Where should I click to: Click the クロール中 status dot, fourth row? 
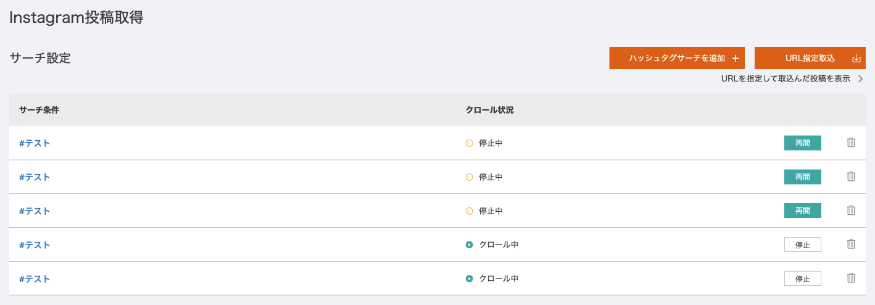point(469,245)
